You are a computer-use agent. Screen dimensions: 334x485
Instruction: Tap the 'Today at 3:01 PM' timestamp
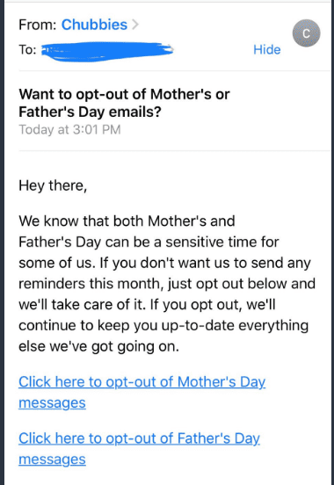[x=69, y=129]
